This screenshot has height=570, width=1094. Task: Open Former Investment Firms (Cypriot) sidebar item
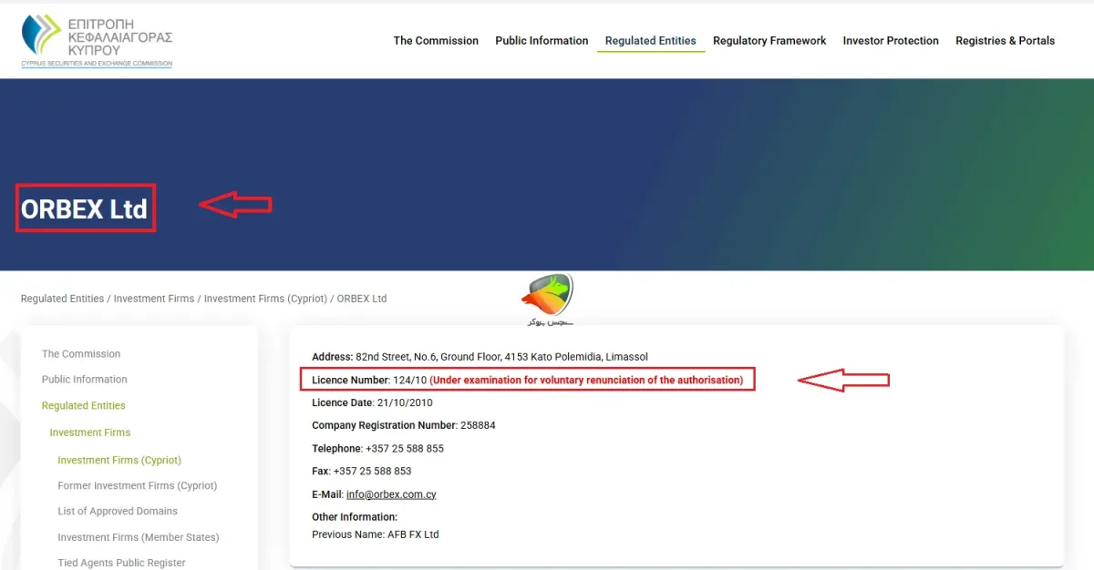(x=138, y=486)
